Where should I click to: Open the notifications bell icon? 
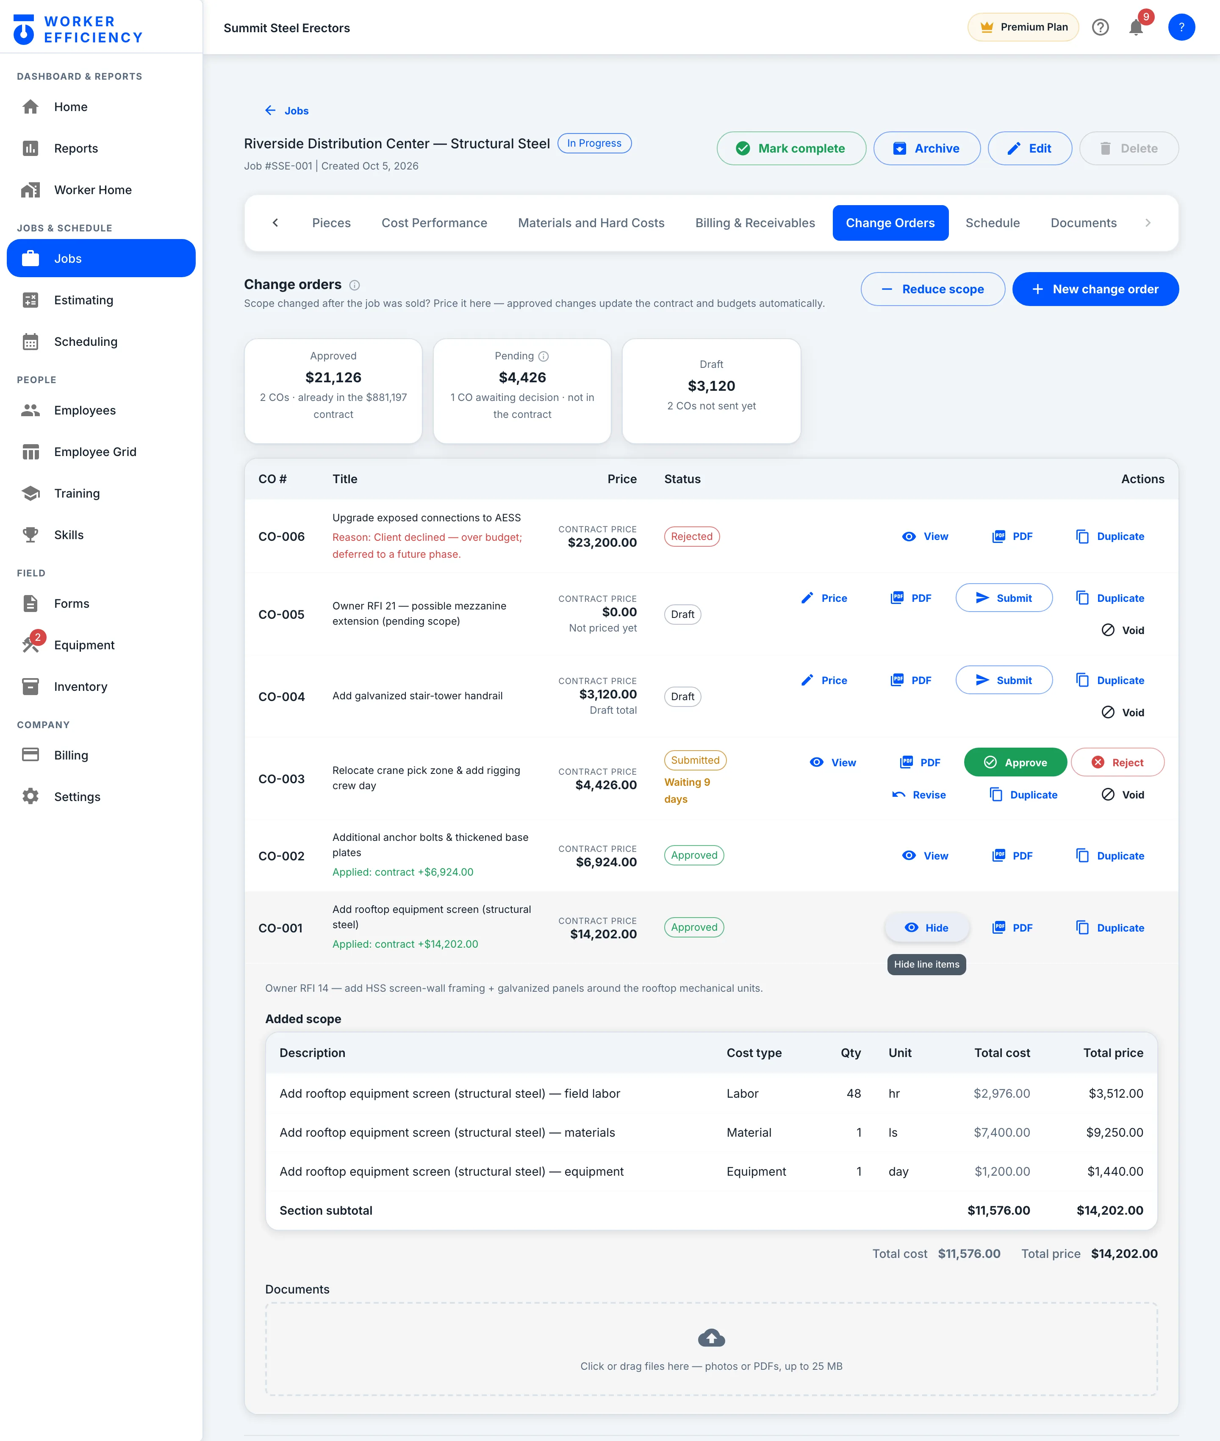[1136, 27]
